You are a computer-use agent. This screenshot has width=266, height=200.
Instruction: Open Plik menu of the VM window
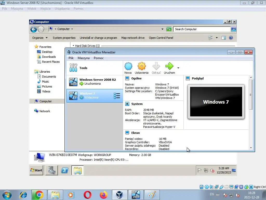point(5,9)
